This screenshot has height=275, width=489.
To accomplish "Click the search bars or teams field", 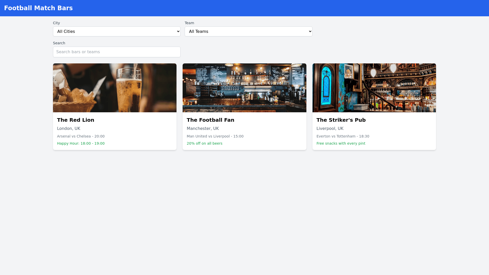I will [117, 52].
